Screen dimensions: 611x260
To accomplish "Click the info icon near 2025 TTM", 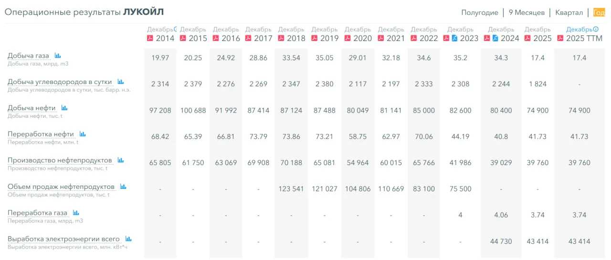I will (596, 29).
